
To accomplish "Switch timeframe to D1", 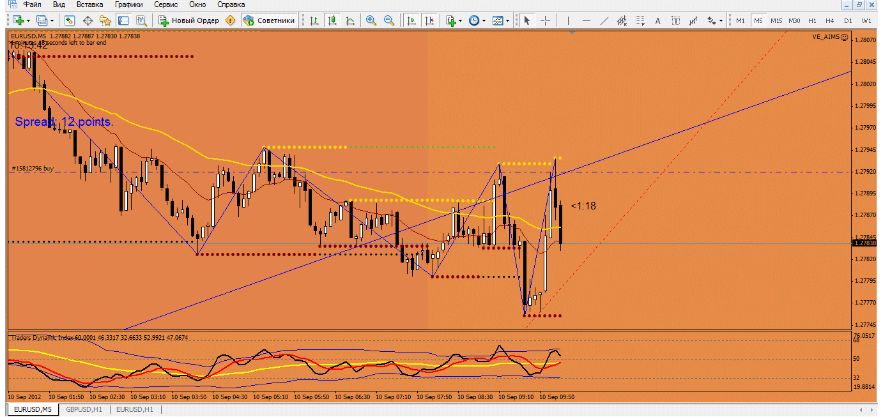I will tap(848, 20).
